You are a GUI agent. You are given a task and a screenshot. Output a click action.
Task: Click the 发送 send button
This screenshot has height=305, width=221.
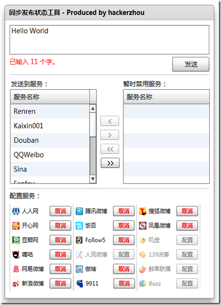click(x=191, y=64)
